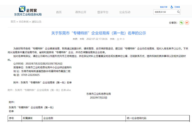Open the 政务公开 navigation item
This screenshot has width=192, height=127.
81,12
